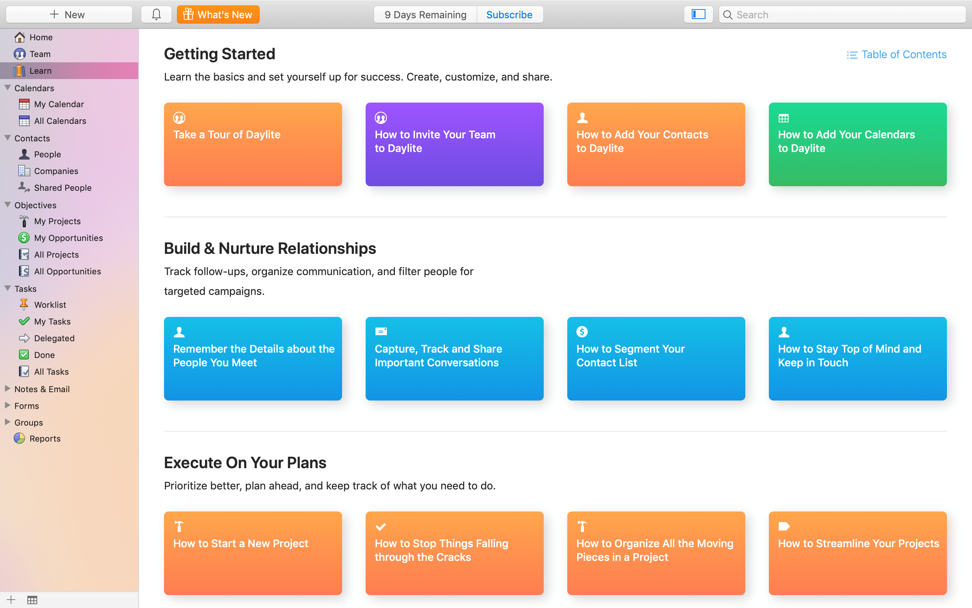The width and height of the screenshot is (972, 608).
Task: Click the table grid icon at sidebar bottom
Action: [33, 600]
